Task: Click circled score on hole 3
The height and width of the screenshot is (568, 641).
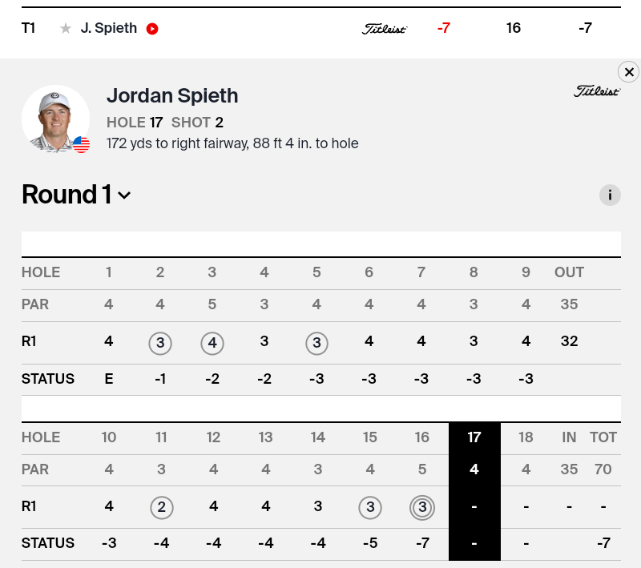Action: click(212, 343)
